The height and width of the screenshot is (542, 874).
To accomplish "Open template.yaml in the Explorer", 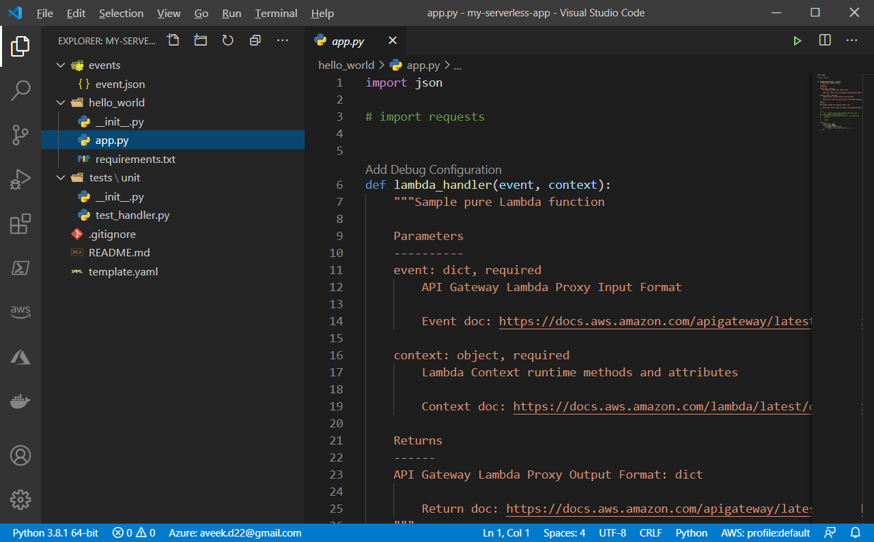I will tap(123, 271).
